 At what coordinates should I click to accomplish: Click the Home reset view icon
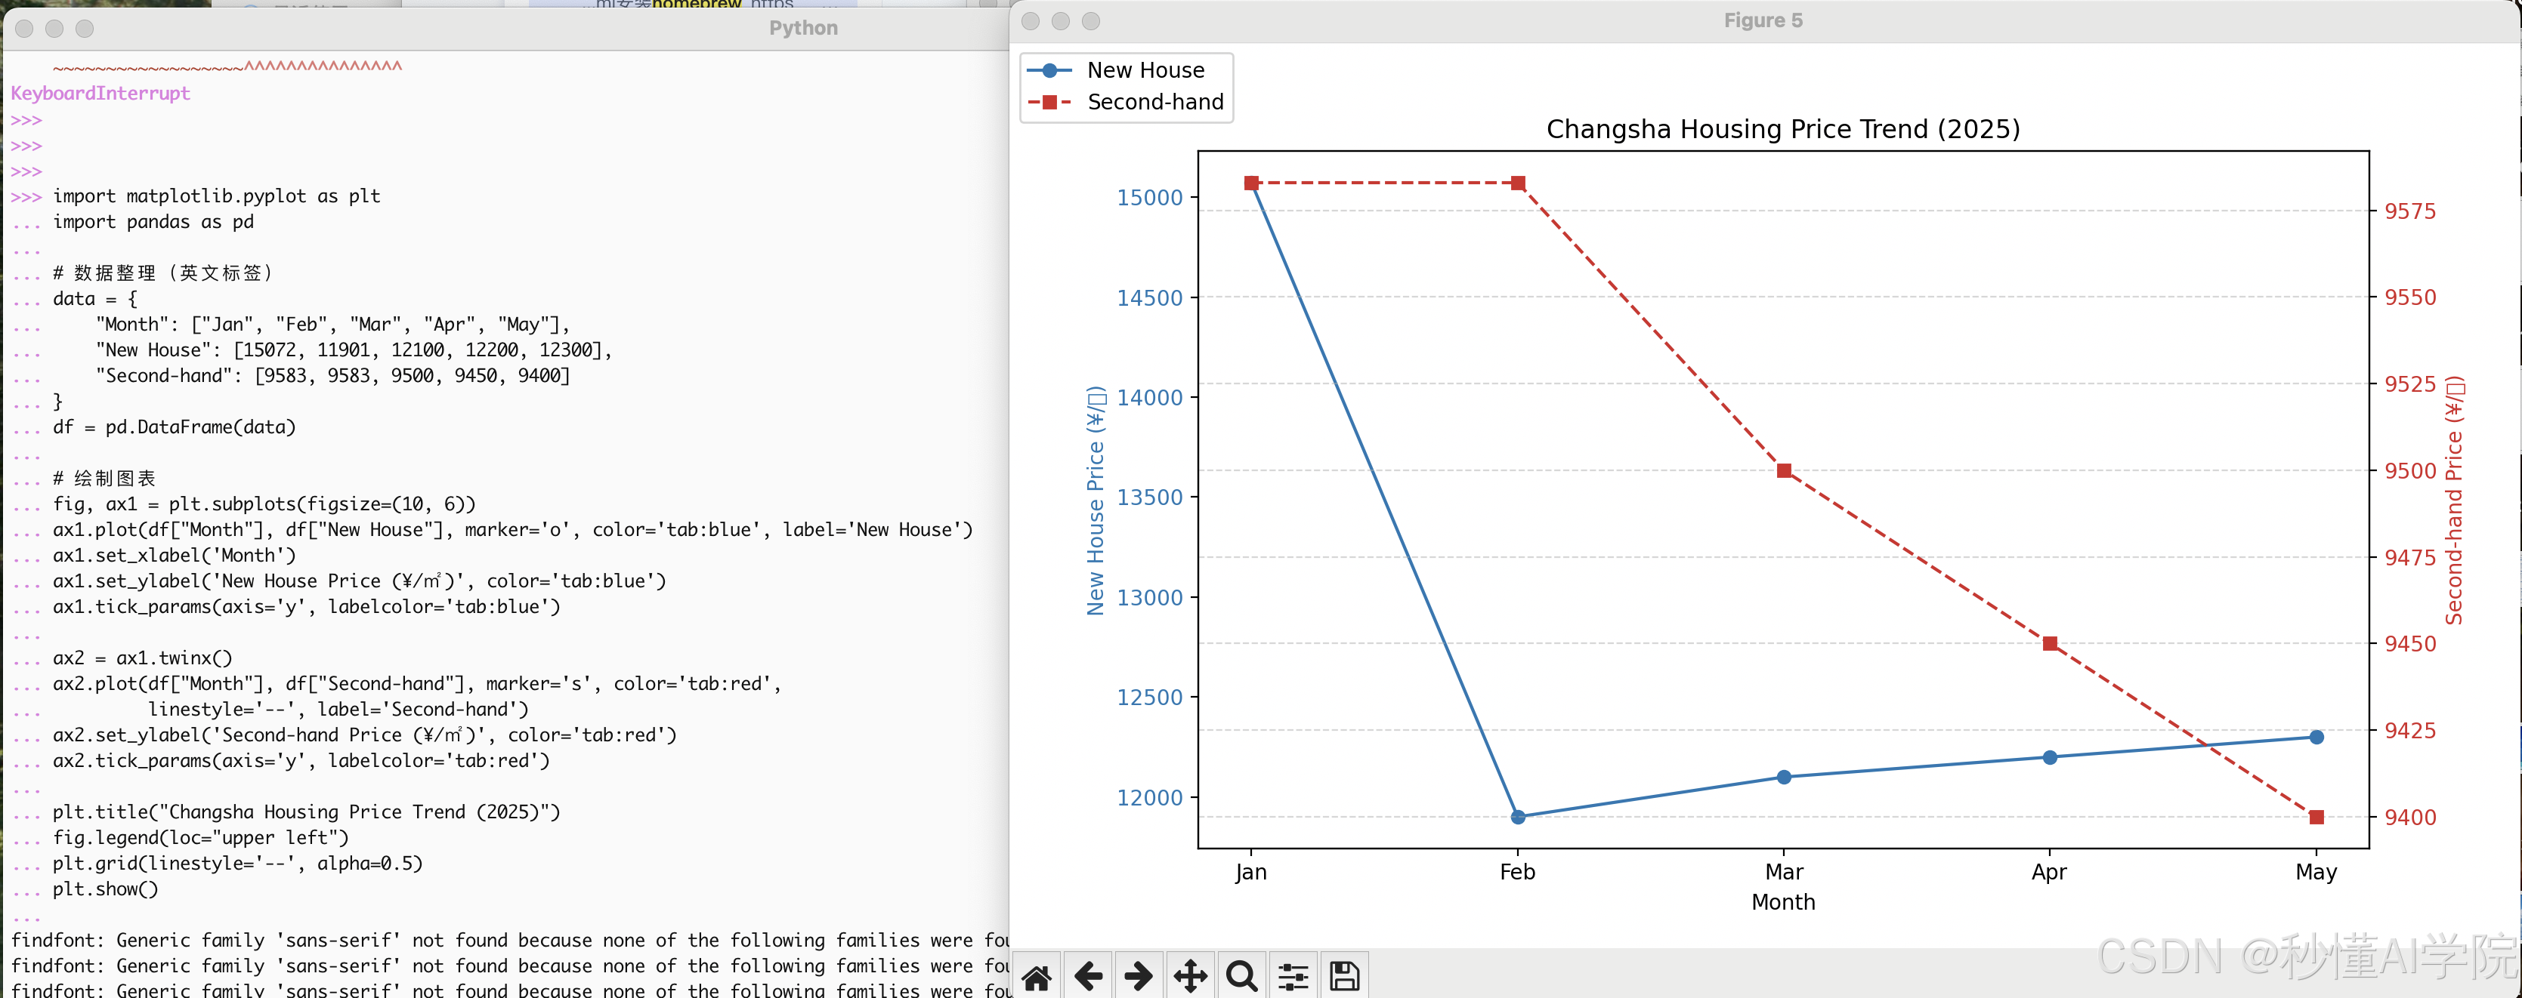coord(1037,975)
